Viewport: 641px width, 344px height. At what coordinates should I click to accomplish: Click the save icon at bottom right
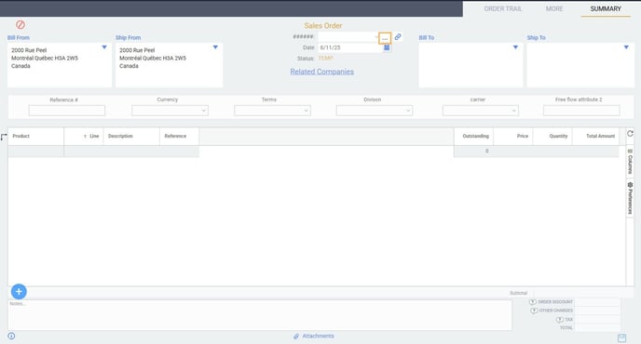[x=621, y=337]
